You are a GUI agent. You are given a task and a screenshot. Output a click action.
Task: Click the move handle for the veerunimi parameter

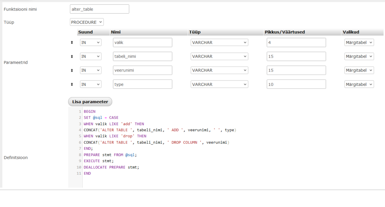coord(72,70)
